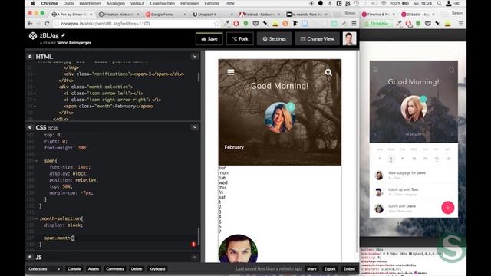Open the Chrome application menu
The height and width of the screenshot is (276, 491).
coord(49,3)
